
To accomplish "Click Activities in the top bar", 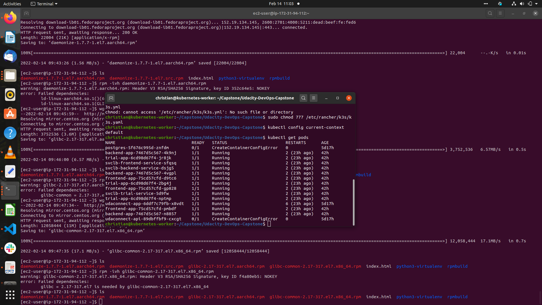I will click(x=12, y=4).
